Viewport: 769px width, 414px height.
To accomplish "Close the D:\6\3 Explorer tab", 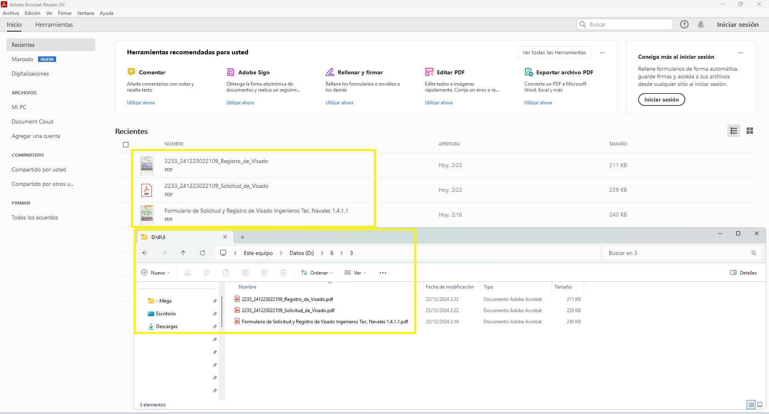I will (x=225, y=237).
